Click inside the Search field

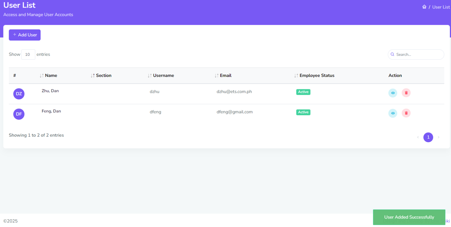point(419,54)
